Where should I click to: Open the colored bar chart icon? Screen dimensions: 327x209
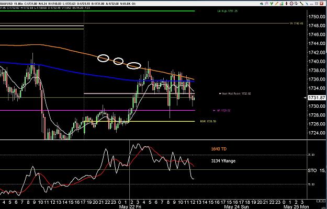[x=282, y=3]
